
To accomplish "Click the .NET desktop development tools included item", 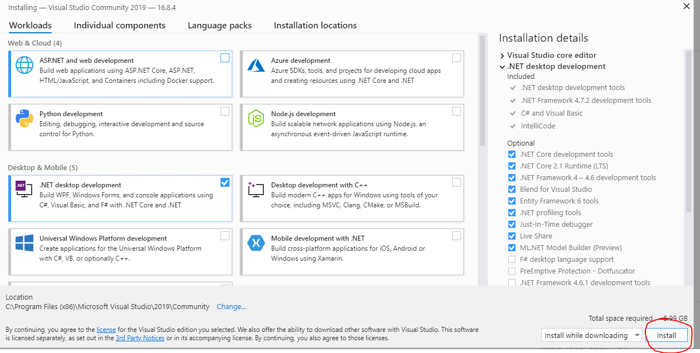I will 572,88.
